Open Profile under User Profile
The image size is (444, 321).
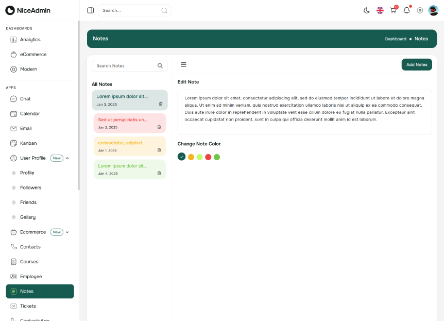(x=40, y=173)
